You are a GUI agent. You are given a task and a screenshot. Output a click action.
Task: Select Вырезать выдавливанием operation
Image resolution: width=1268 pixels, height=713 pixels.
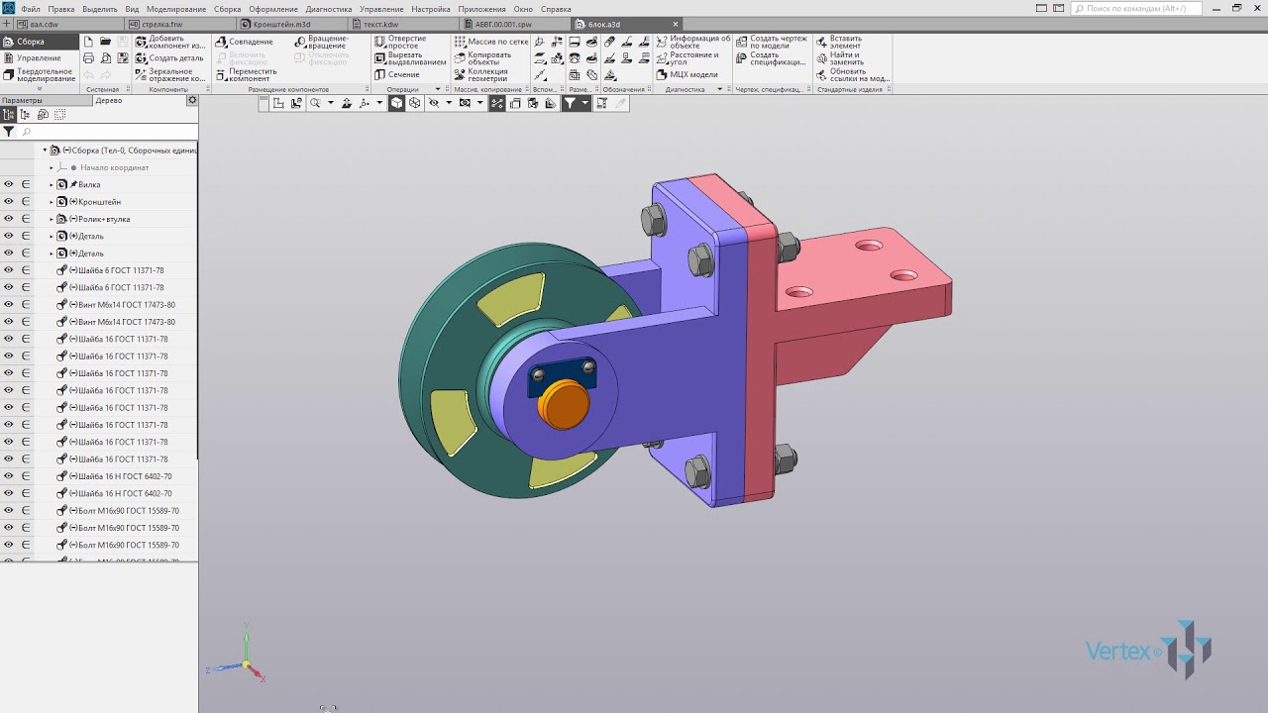coord(410,58)
